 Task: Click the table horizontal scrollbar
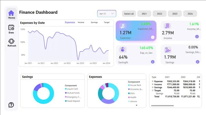(x=162, y=106)
